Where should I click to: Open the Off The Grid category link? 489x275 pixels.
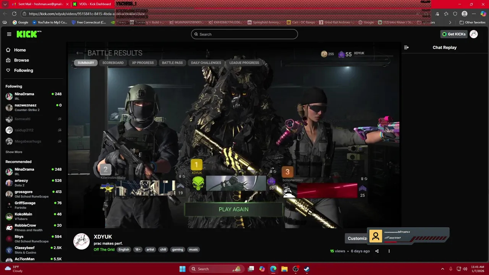104,250
